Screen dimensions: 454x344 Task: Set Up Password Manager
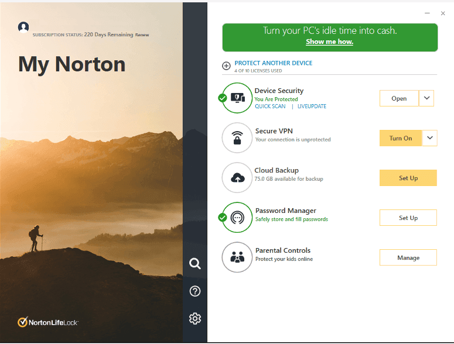[x=408, y=218]
